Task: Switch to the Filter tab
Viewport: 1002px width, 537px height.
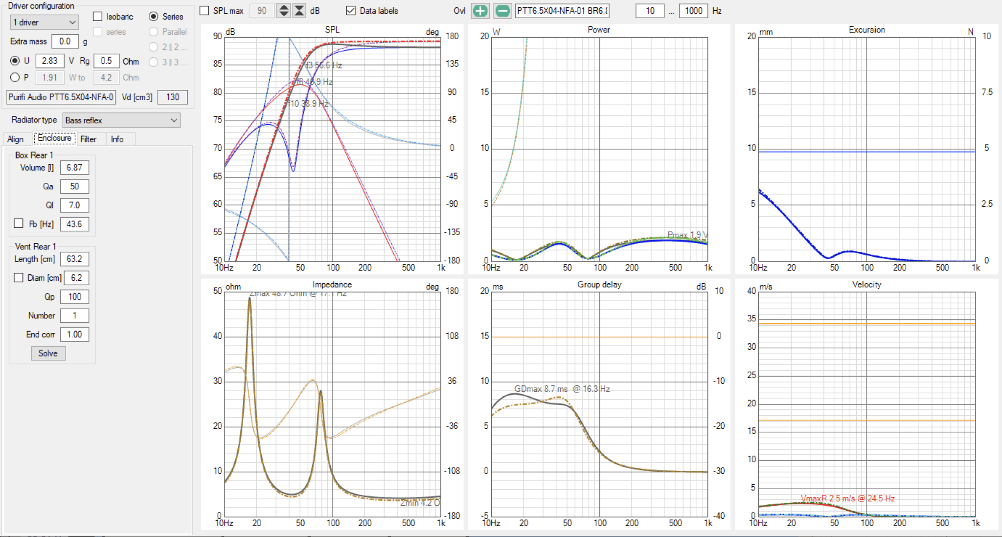Action: point(89,139)
